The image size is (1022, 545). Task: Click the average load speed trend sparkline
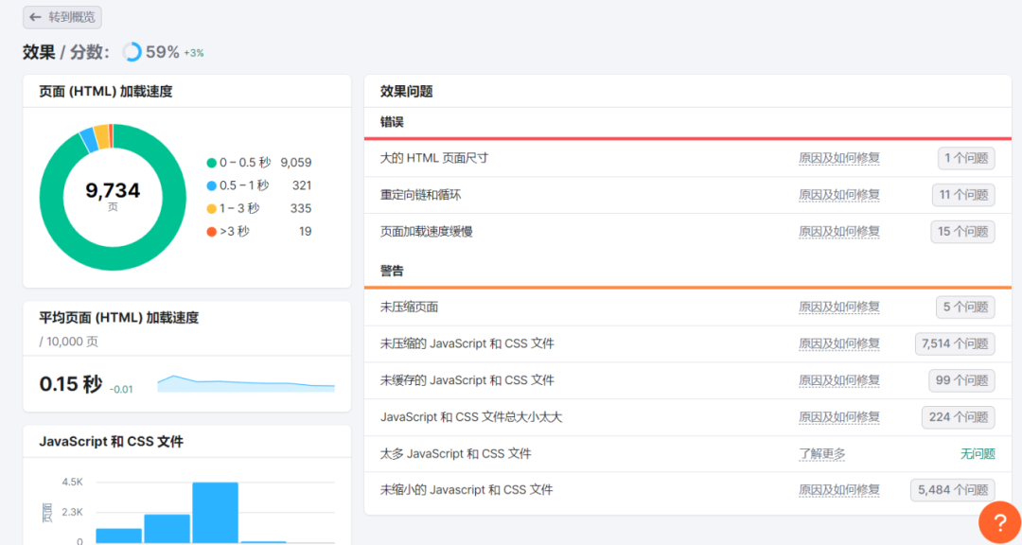(246, 384)
